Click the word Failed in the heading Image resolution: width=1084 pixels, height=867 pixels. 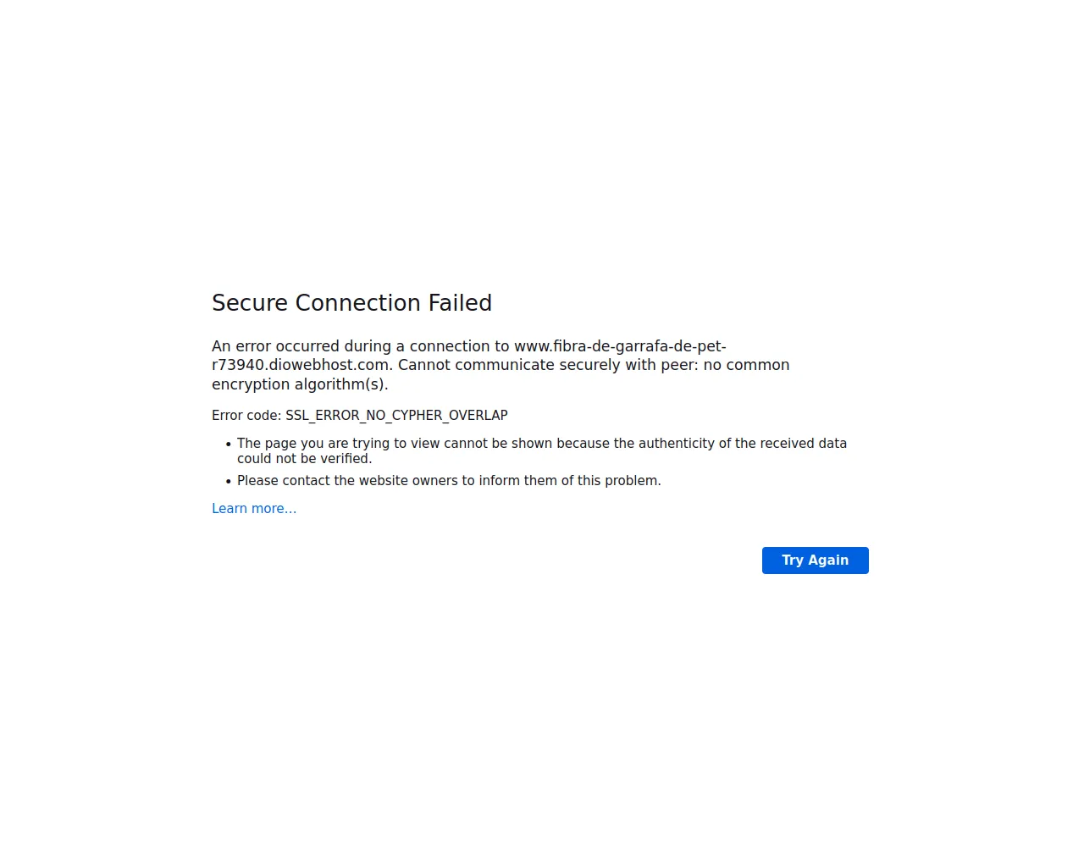(460, 303)
